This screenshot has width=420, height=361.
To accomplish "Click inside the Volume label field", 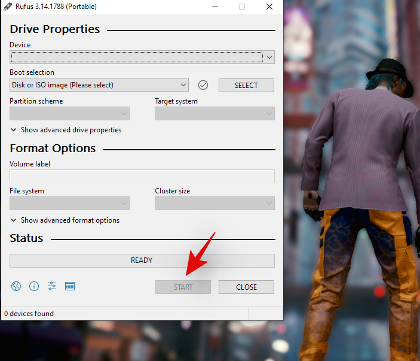I will [142, 176].
